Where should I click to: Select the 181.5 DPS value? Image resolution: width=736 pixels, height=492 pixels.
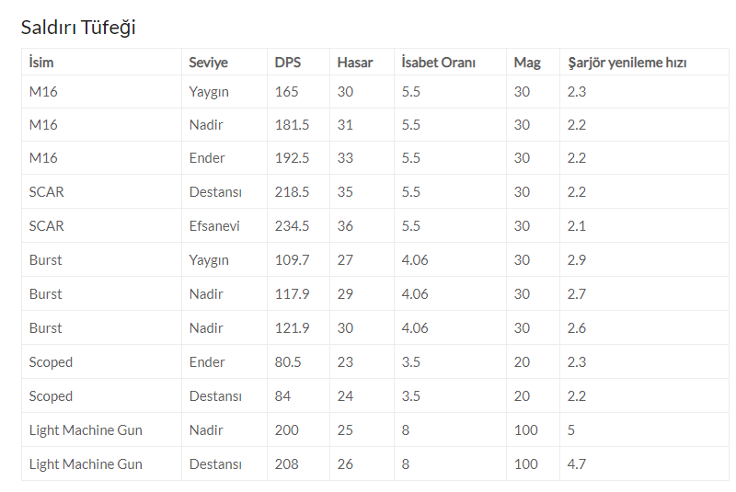pos(292,125)
